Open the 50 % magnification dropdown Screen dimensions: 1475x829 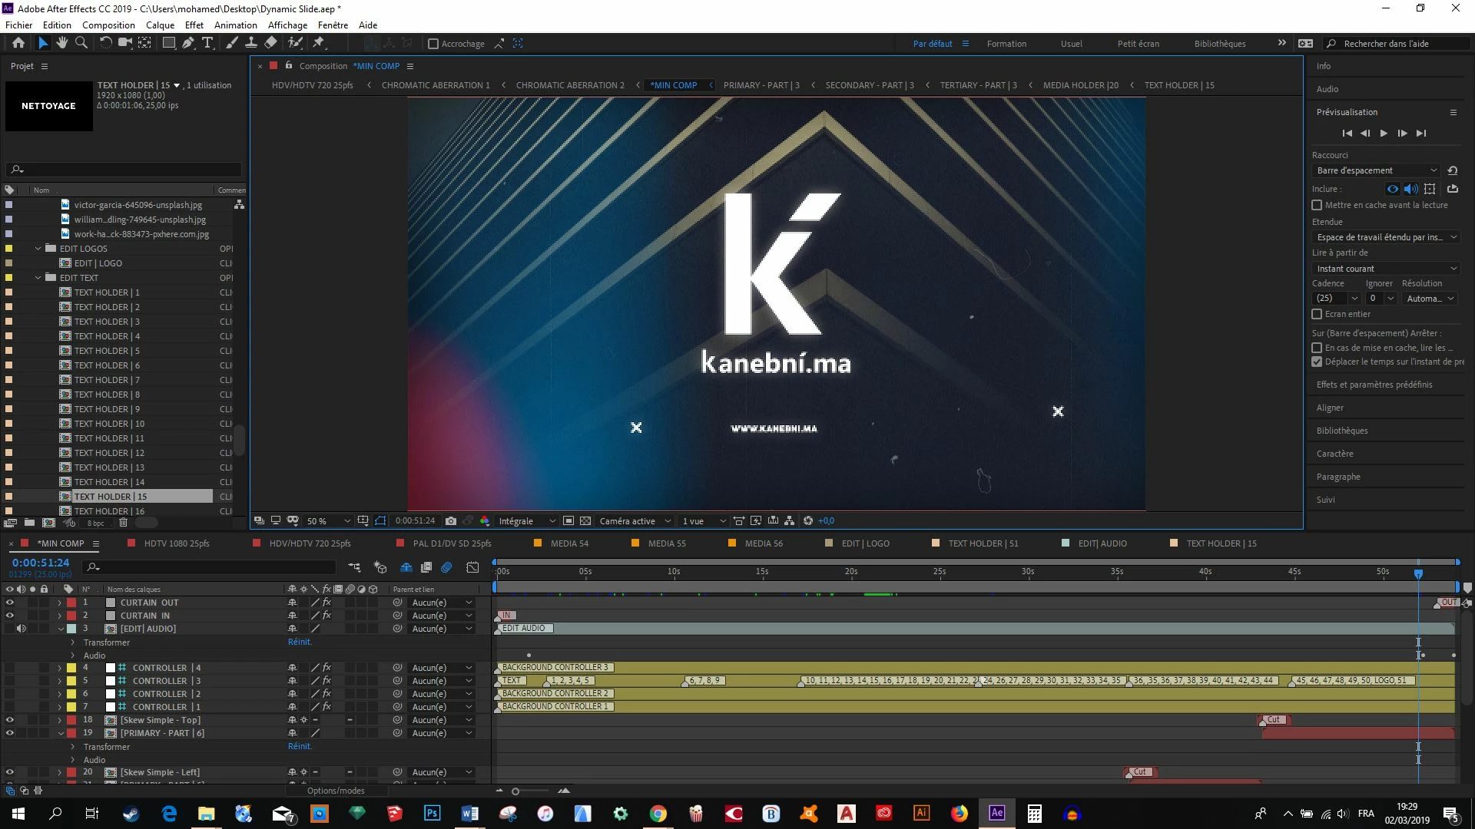pyautogui.click(x=347, y=521)
